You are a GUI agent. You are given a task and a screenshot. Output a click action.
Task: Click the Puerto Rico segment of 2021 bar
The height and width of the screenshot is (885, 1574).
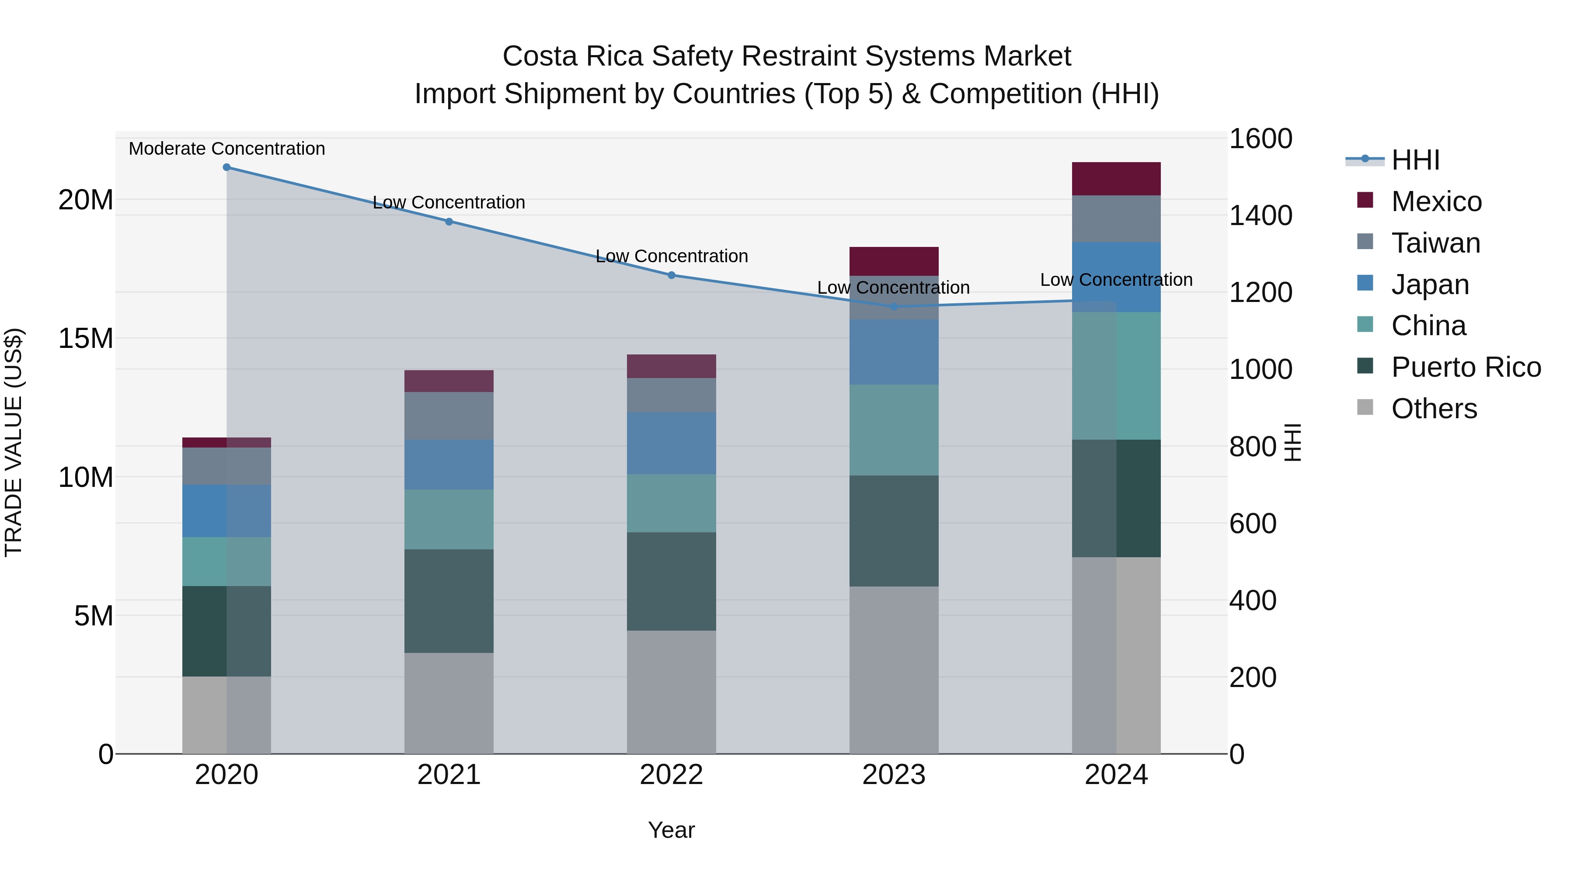tap(449, 602)
